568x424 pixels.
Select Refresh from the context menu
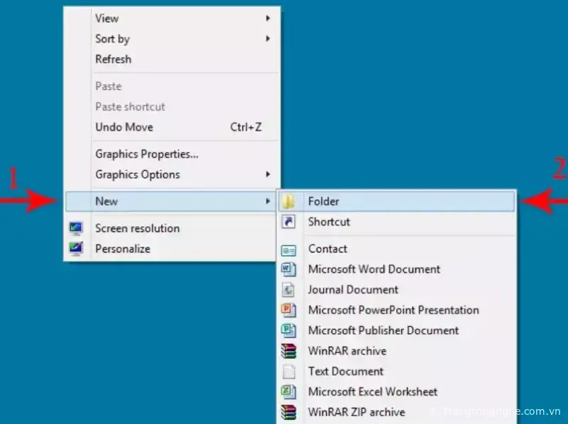[x=114, y=60]
